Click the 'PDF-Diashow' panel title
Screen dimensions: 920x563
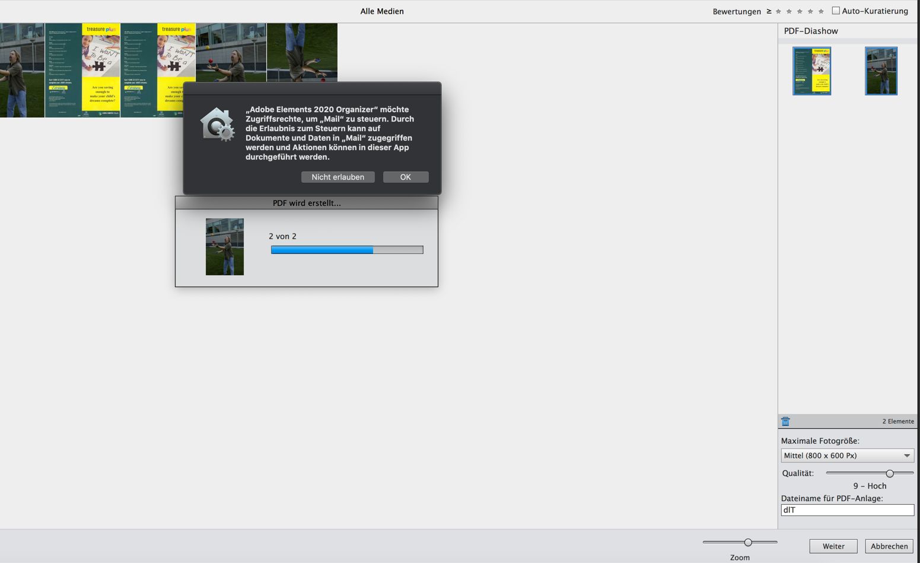[x=811, y=31]
